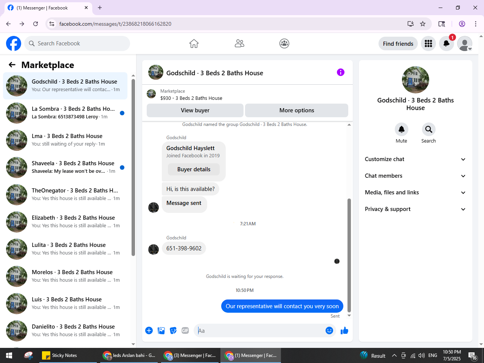
Task: Open the Luis conversation
Action: 65,304
